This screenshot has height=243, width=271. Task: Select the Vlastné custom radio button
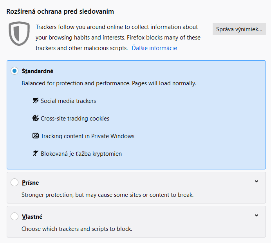pos(14,216)
